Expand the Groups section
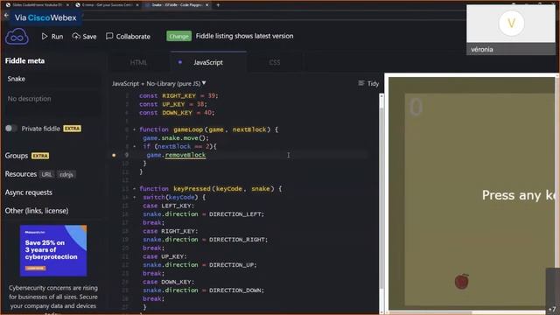 point(17,156)
